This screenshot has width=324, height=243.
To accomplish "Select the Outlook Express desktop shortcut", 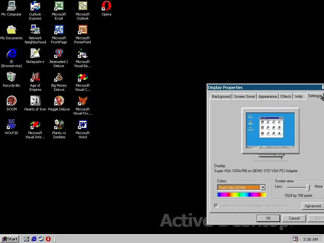I will pos(35,11).
